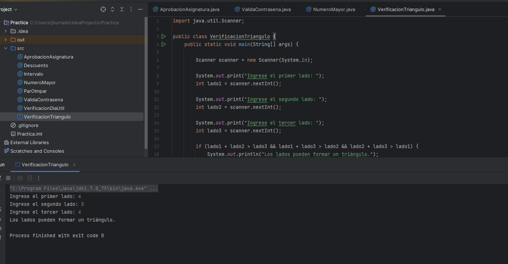The width and height of the screenshot is (508, 264).
Task: Open NumeroMayor class in project tree
Action: pyautogui.click(x=40, y=82)
